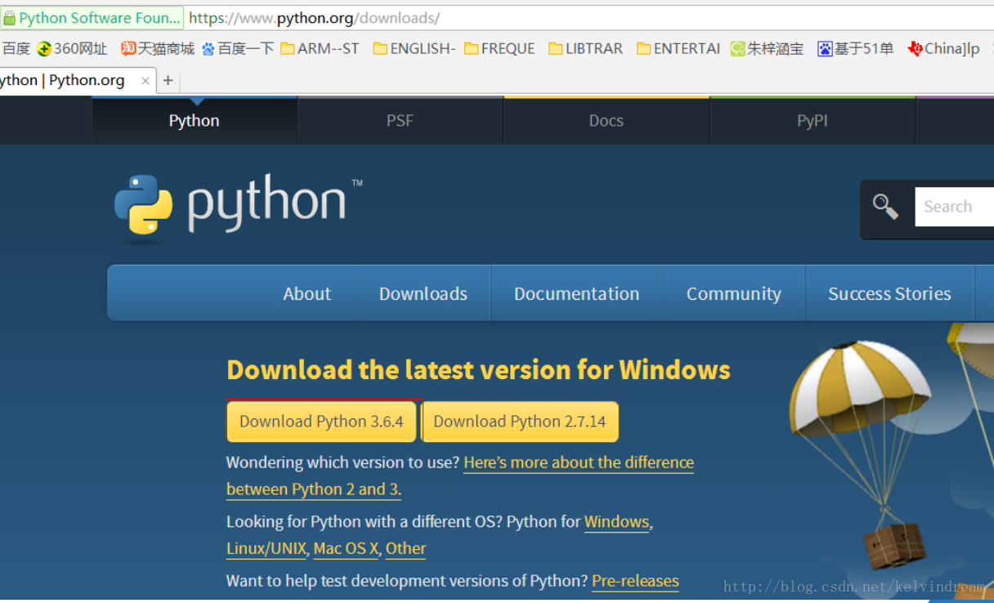Viewport: 994px width, 603px height.
Task: Open the ENTERTAI bookmark folder
Action: pos(678,49)
